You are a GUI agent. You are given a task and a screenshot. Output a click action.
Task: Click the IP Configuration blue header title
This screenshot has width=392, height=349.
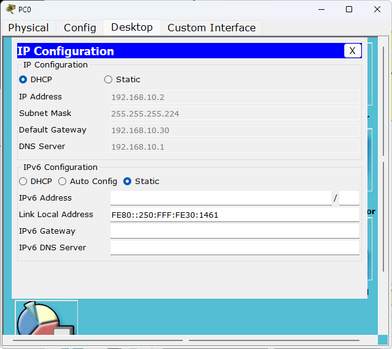66,51
